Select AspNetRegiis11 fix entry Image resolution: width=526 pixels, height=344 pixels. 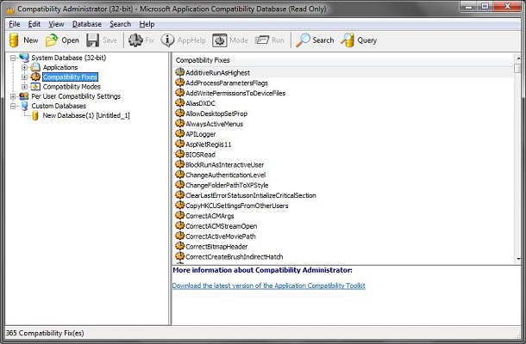click(x=209, y=144)
